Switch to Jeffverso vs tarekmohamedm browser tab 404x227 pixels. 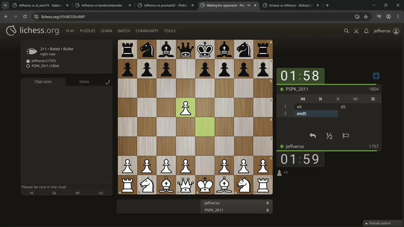103,5
